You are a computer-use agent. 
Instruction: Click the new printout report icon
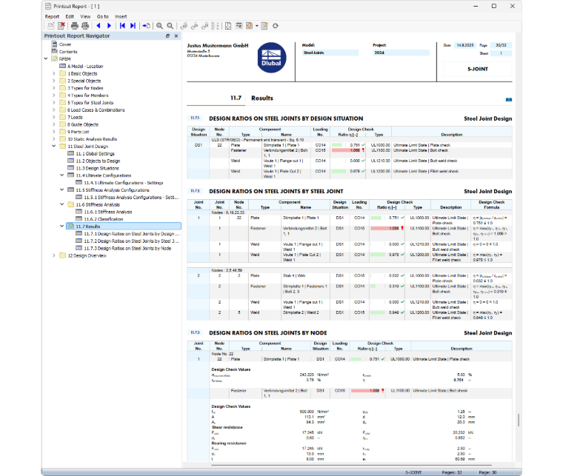(51, 26)
